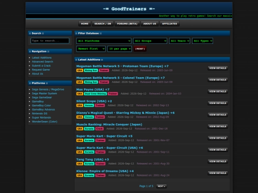Viewport: 258px width, 193px height.
Task: Open FORUMS (BETA) menu item
Action: pos(127,24)
